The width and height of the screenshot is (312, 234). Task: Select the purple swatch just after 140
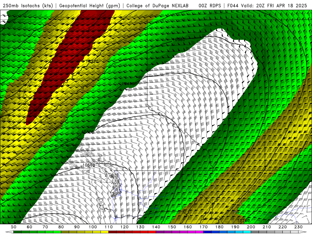(160, 232)
